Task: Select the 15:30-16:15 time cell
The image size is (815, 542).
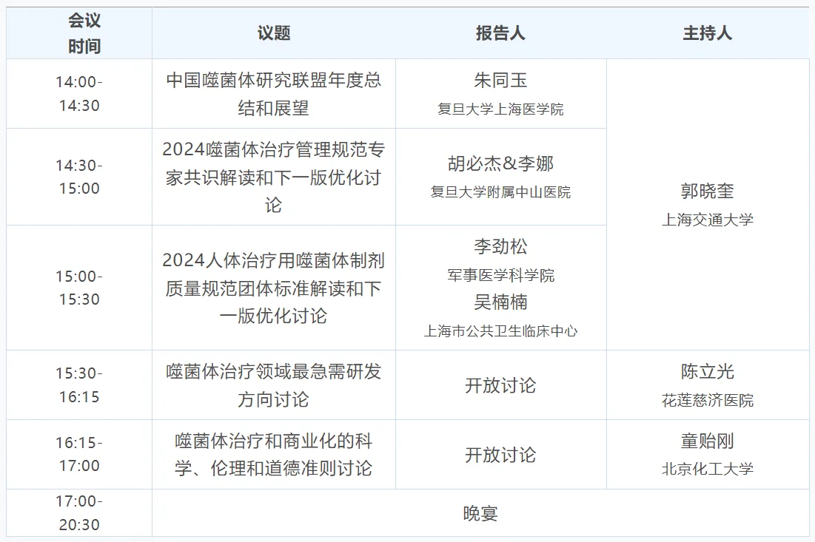Action: 79,385
